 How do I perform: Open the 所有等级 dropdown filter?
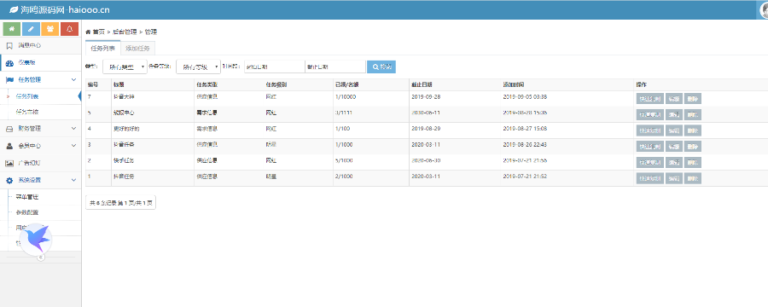[x=198, y=67]
